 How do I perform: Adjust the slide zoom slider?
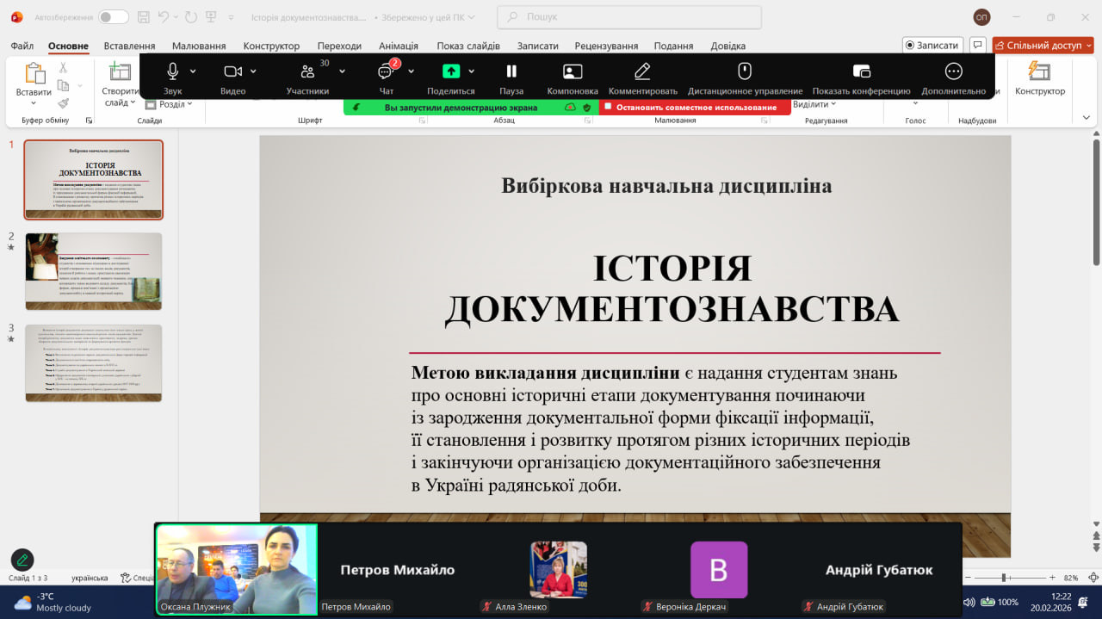point(1005,578)
